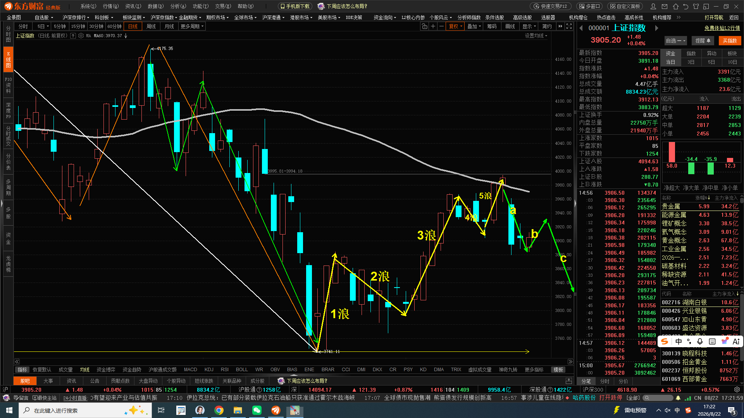Expand chart to fullscreen
The height and width of the screenshot is (418, 744).
(569, 26)
